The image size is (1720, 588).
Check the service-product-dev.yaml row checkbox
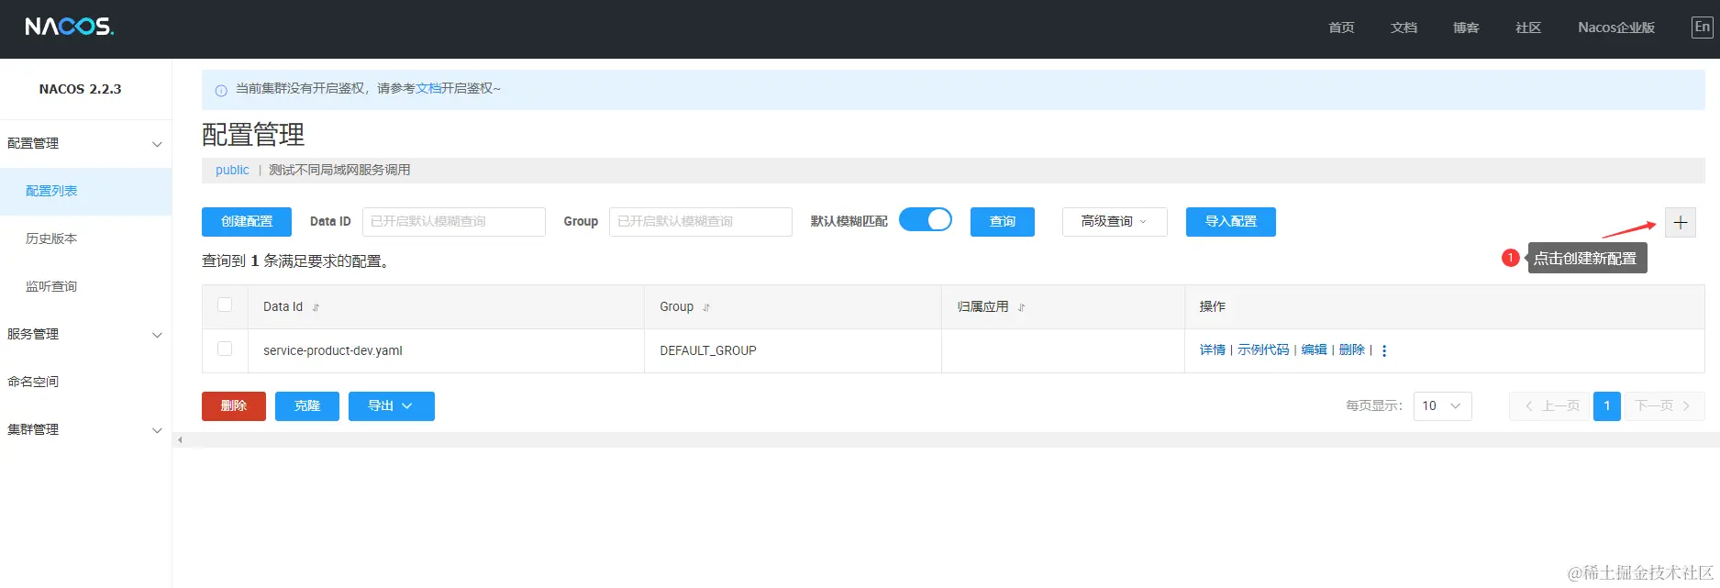[x=225, y=349]
